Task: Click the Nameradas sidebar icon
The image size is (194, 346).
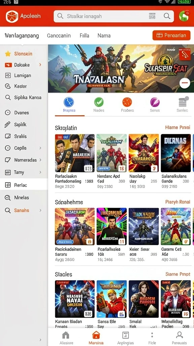Action: 8,160
